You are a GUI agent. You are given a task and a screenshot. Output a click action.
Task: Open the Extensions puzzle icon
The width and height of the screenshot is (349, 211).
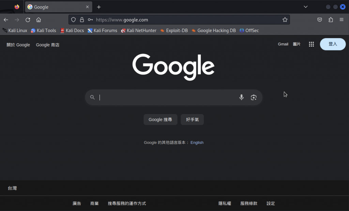[x=331, y=20]
